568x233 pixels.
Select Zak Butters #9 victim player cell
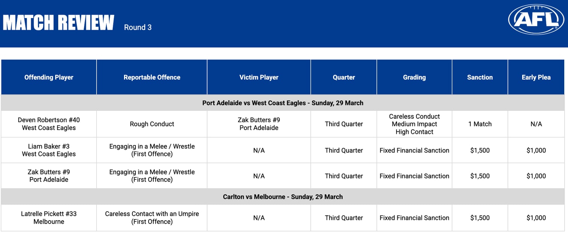point(259,124)
